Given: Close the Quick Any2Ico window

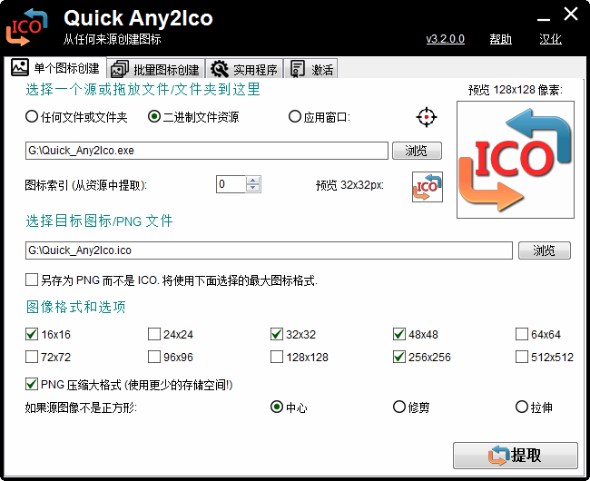Looking at the screenshot, I should pos(570,15).
